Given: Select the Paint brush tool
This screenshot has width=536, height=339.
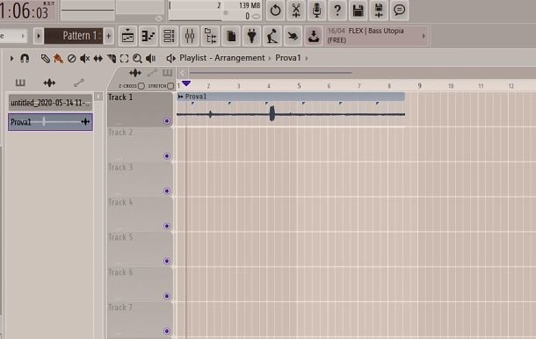Looking at the screenshot, I should pyautogui.click(x=59, y=59).
